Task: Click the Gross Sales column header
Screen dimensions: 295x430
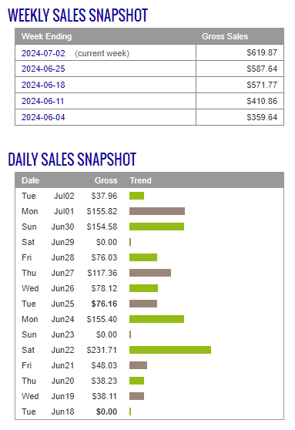Action: 225,36
